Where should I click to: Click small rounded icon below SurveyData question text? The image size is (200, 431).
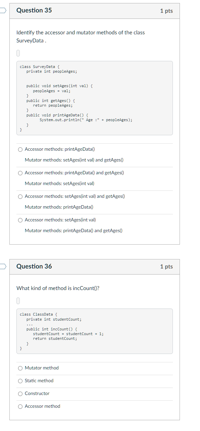[x=18, y=53]
